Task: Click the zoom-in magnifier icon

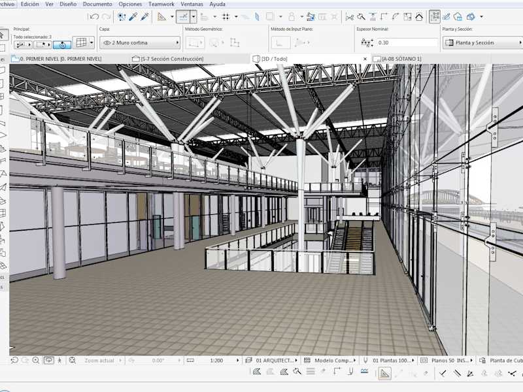Action: pos(36,361)
